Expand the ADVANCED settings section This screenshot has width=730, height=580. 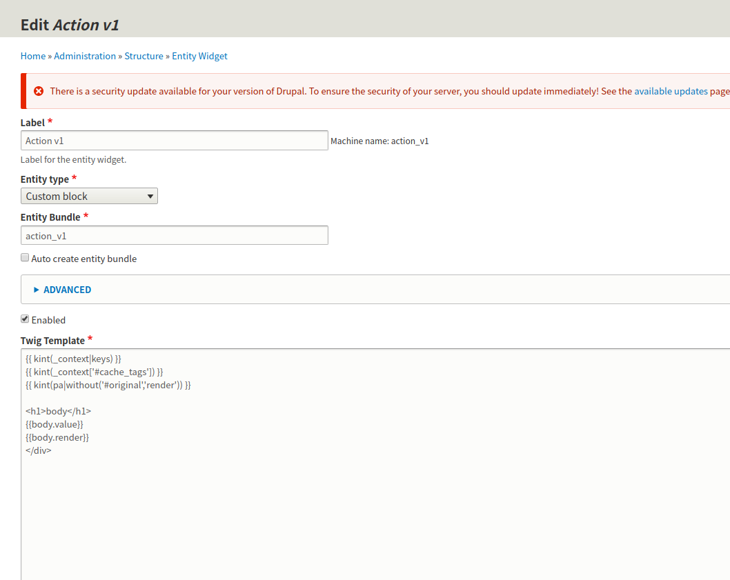66,290
